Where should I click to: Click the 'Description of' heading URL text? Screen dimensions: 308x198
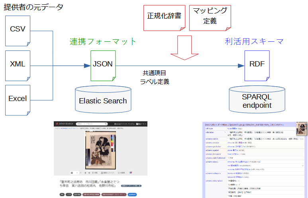[243, 125]
